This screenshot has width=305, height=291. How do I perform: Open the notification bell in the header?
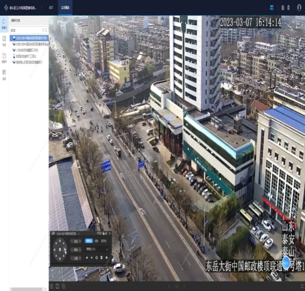(289, 8)
